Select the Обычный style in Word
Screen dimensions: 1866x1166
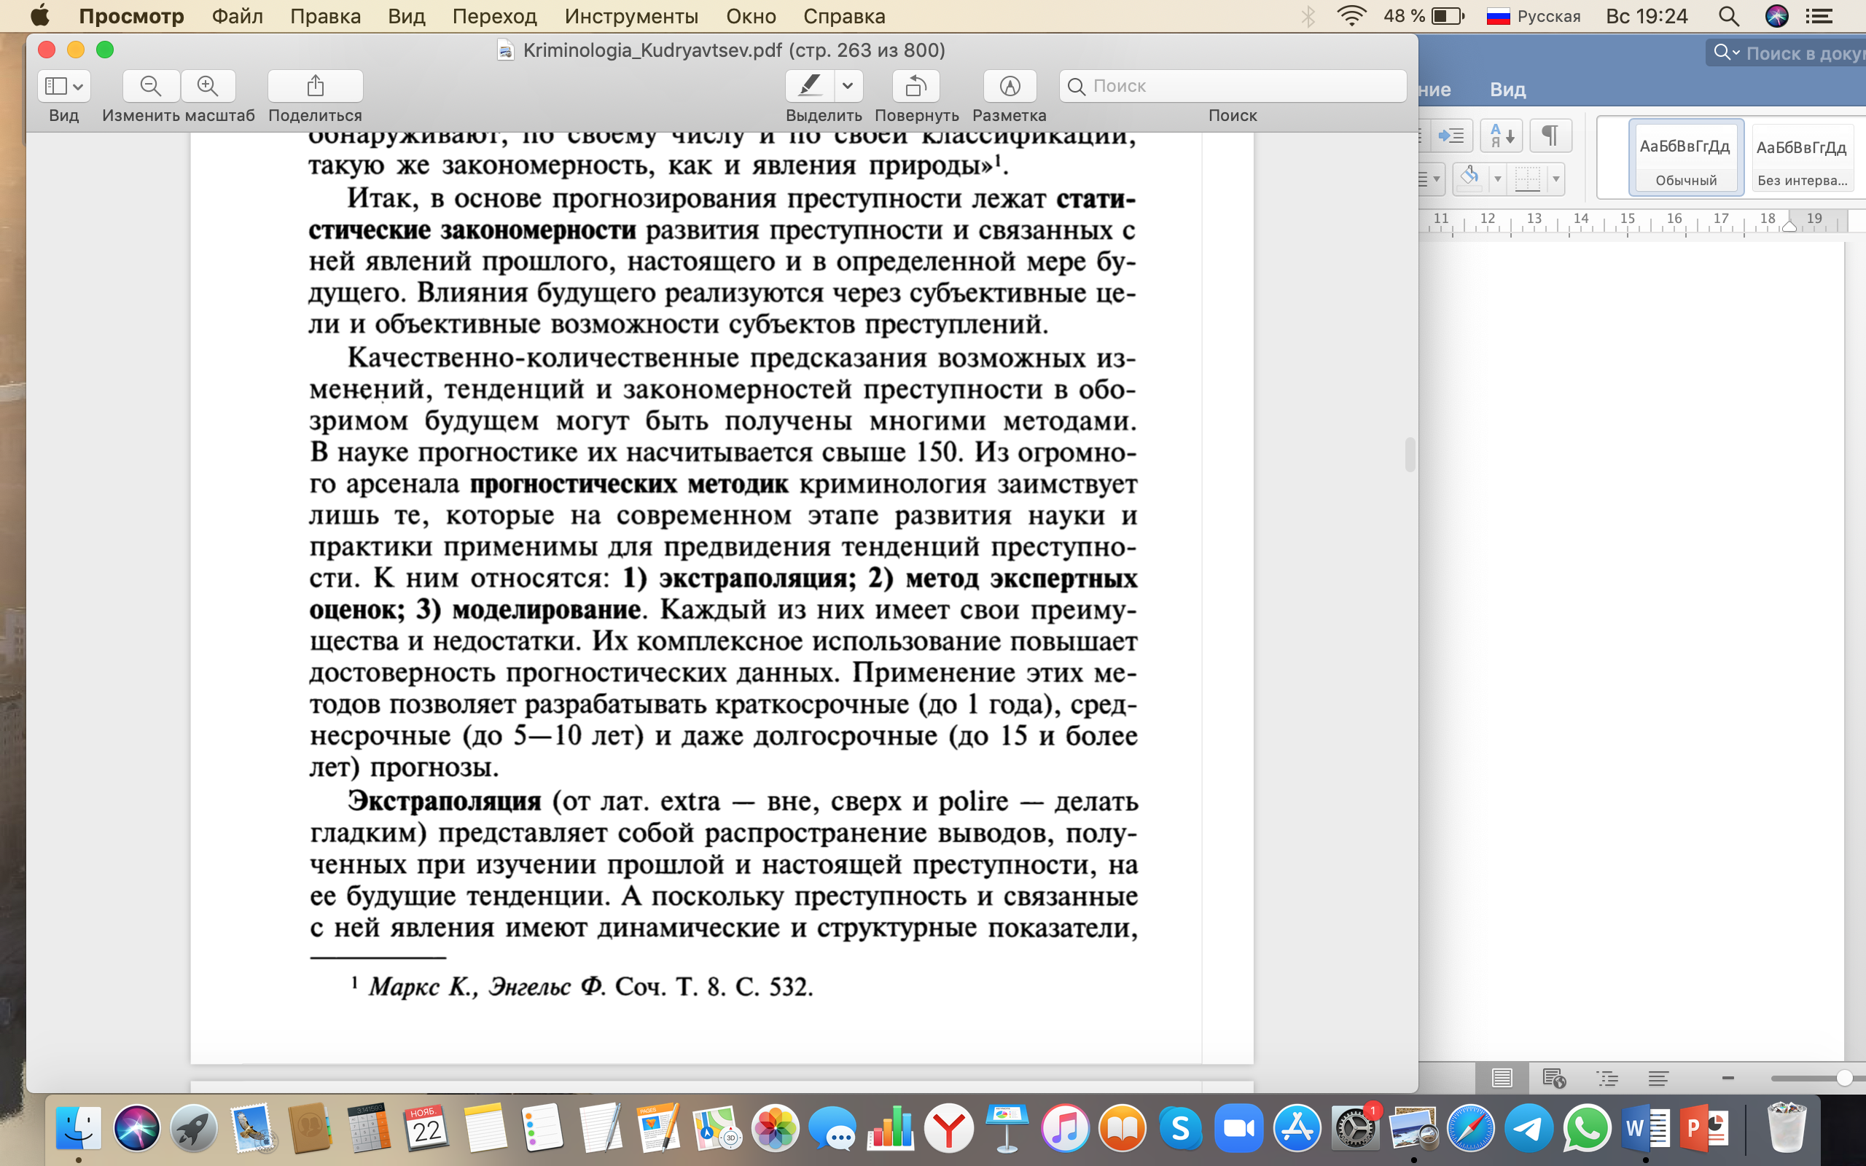click(x=1685, y=158)
